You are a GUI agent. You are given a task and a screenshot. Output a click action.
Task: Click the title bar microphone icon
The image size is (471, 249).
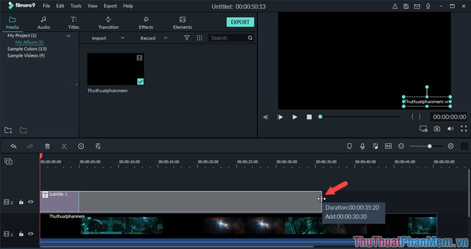tap(428, 6)
